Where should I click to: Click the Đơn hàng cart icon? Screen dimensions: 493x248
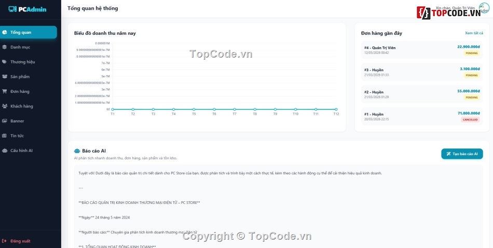coord(4,91)
